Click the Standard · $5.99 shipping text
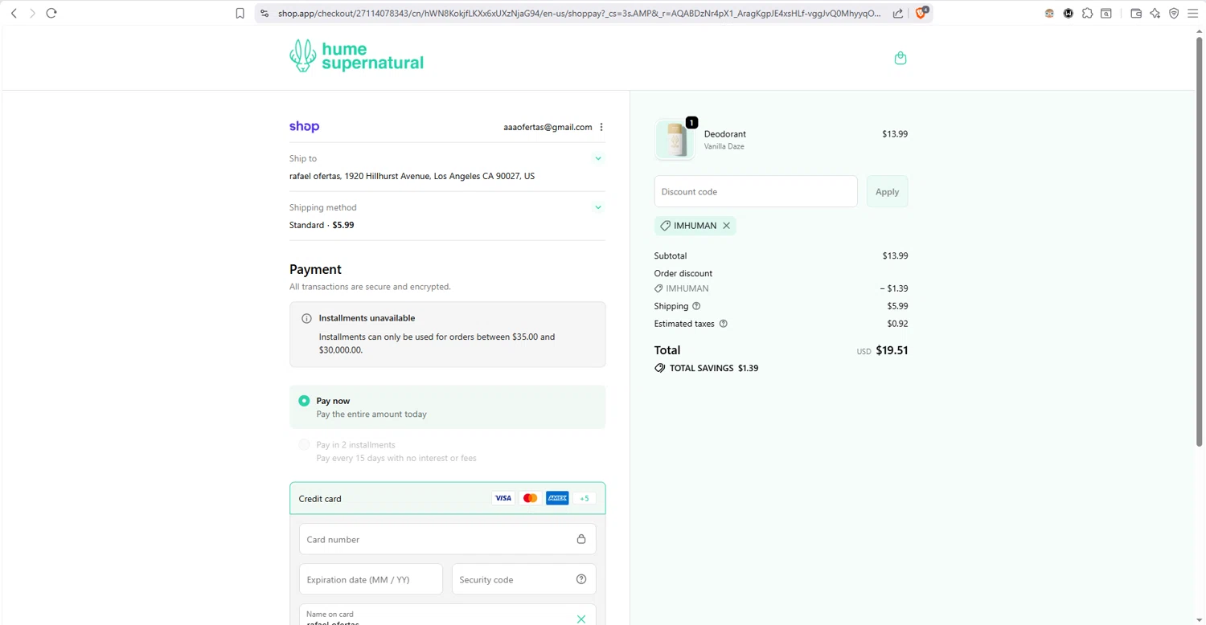The width and height of the screenshot is (1206, 625). (322, 225)
